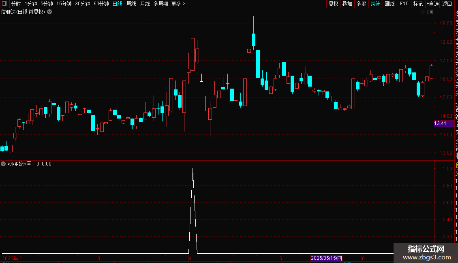
Task: Click the 2025年 label on the time axis
Action: click(10, 258)
